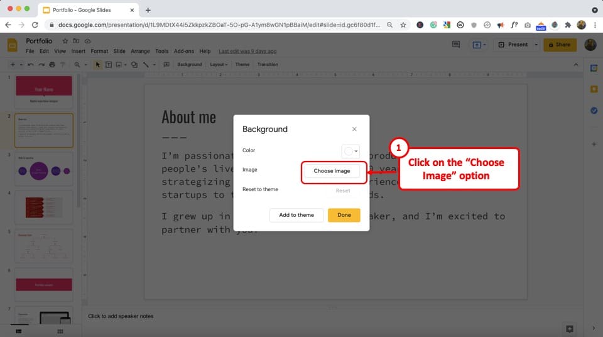Viewport: 603px width, 337px height.
Task: Expand the line type dropdown arrow
Action: (x=155, y=65)
